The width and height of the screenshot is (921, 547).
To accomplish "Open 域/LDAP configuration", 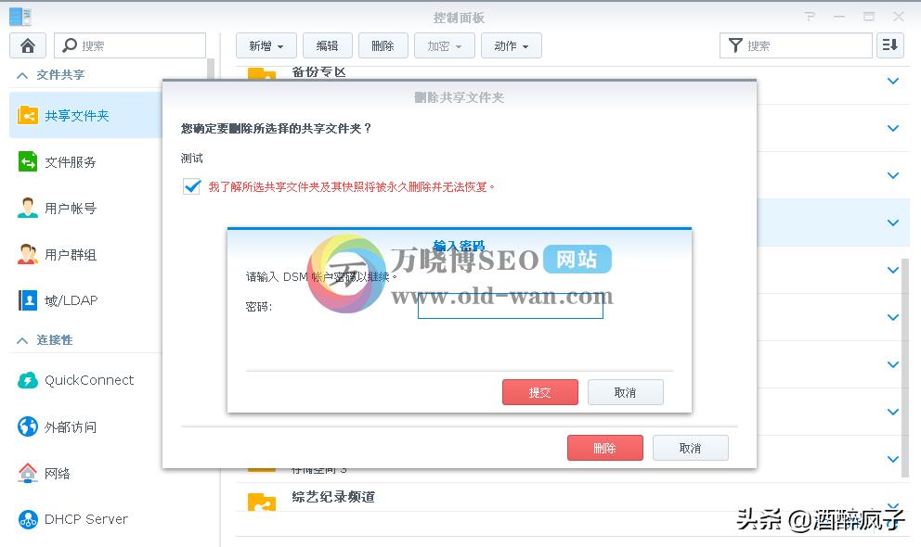I will pos(28,300).
